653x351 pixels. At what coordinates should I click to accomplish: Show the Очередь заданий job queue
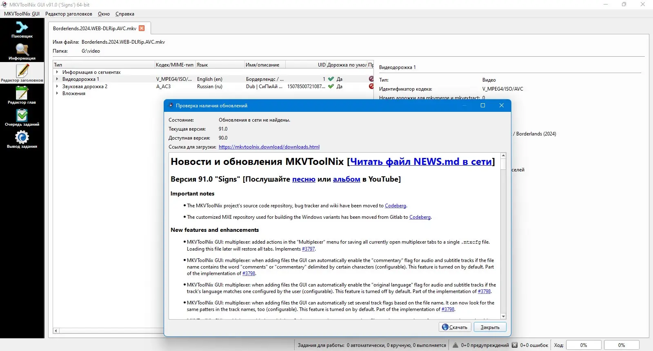[22, 118]
